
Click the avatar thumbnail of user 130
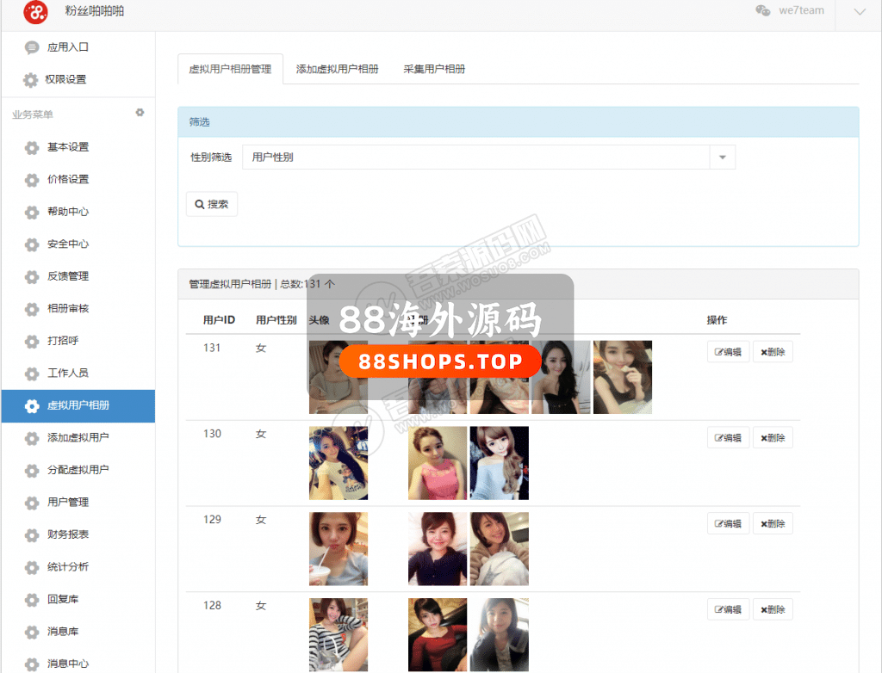click(339, 463)
